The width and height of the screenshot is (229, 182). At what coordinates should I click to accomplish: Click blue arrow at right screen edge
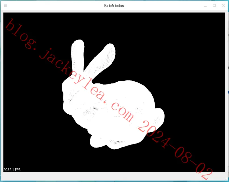228,92
